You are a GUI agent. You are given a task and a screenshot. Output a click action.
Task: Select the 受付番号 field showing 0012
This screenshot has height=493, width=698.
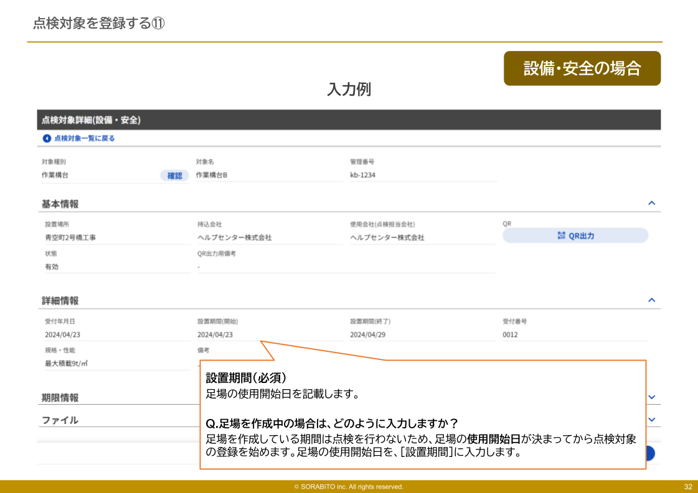click(512, 334)
